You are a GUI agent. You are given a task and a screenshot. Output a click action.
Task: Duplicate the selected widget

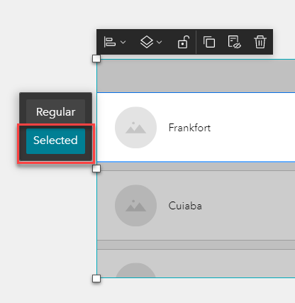click(209, 42)
